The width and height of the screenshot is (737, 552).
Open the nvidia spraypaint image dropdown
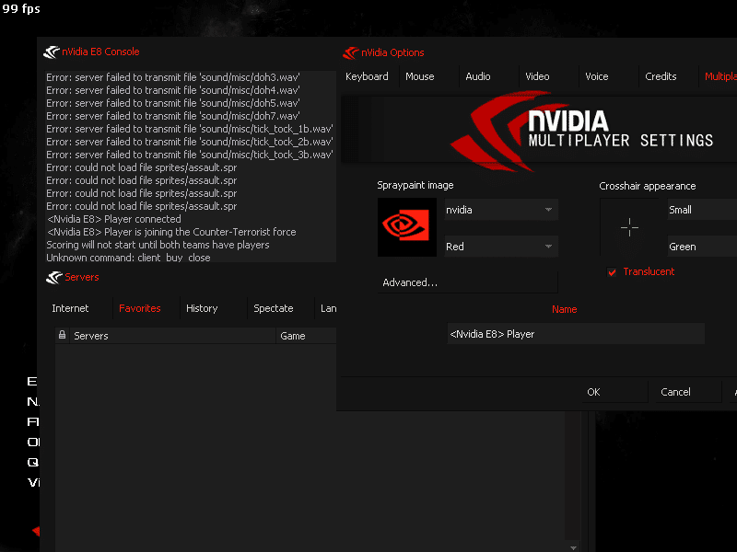tap(501, 210)
